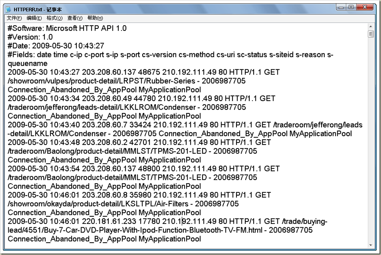Maximize the Notepad window
381x255 pixels.
(x=351, y=7)
